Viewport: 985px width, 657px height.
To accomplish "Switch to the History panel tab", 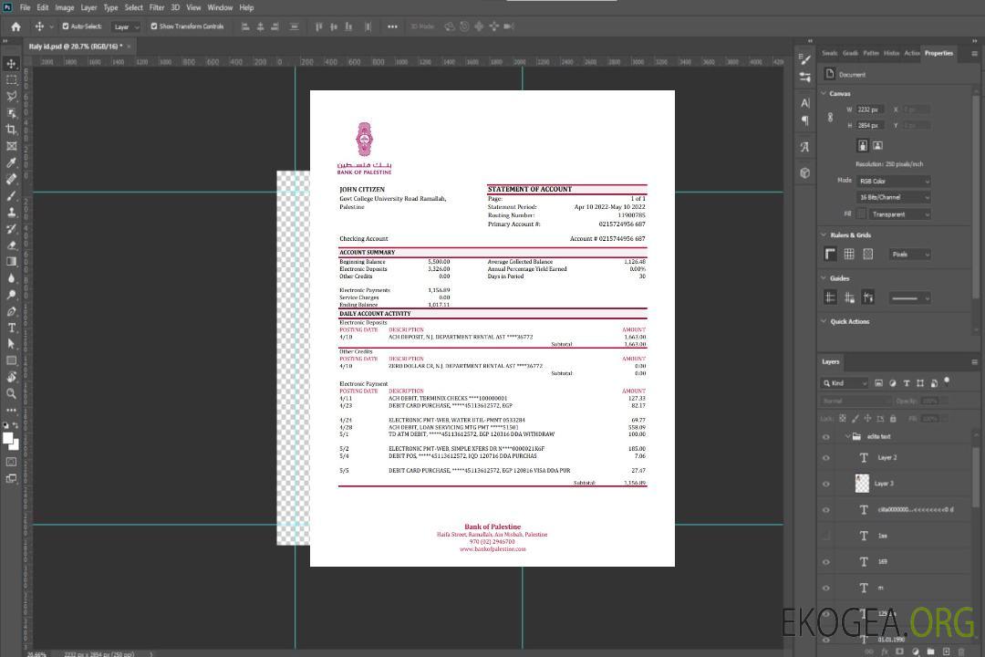I will coord(891,53).
